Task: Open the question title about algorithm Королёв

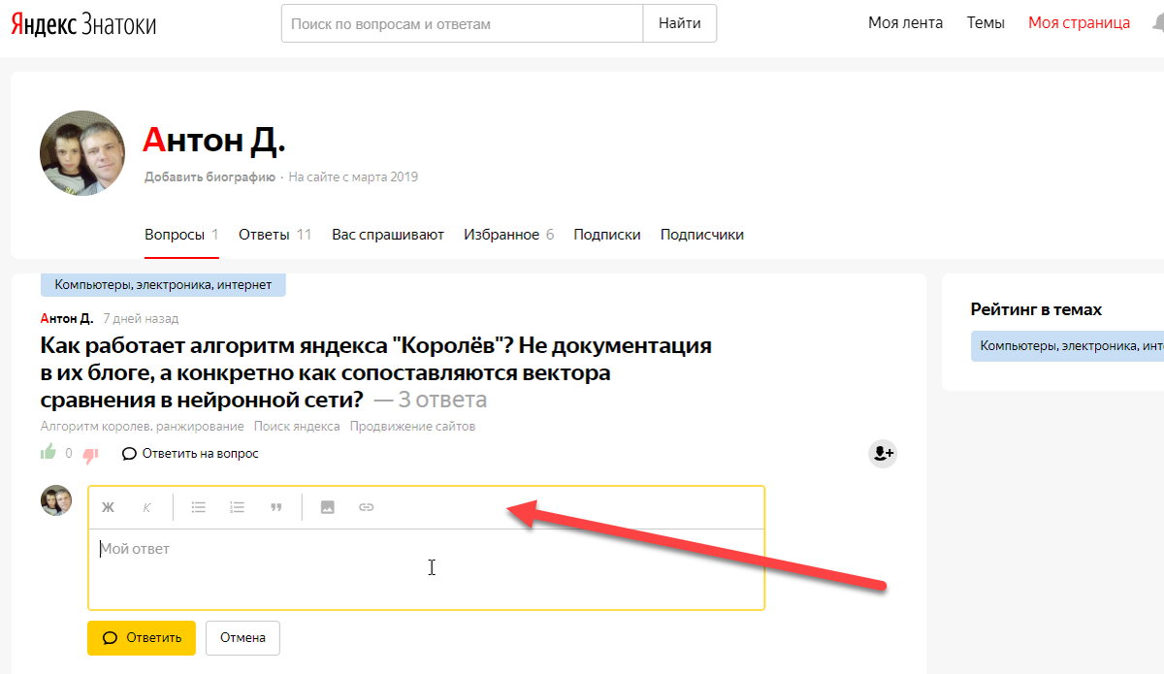Action: coord(376,372)
